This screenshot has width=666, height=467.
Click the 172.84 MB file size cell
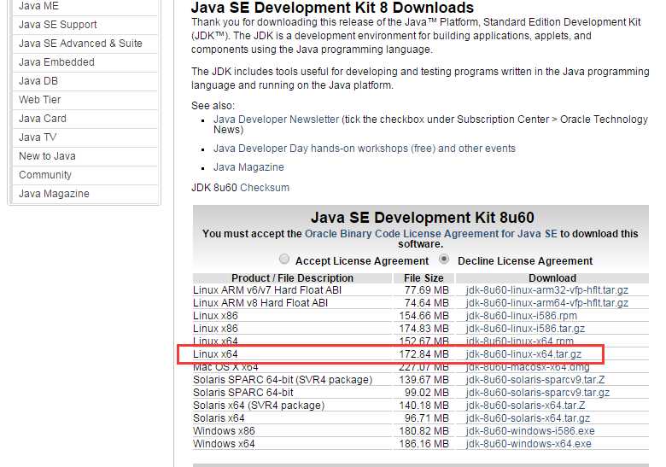click(424, 353)
